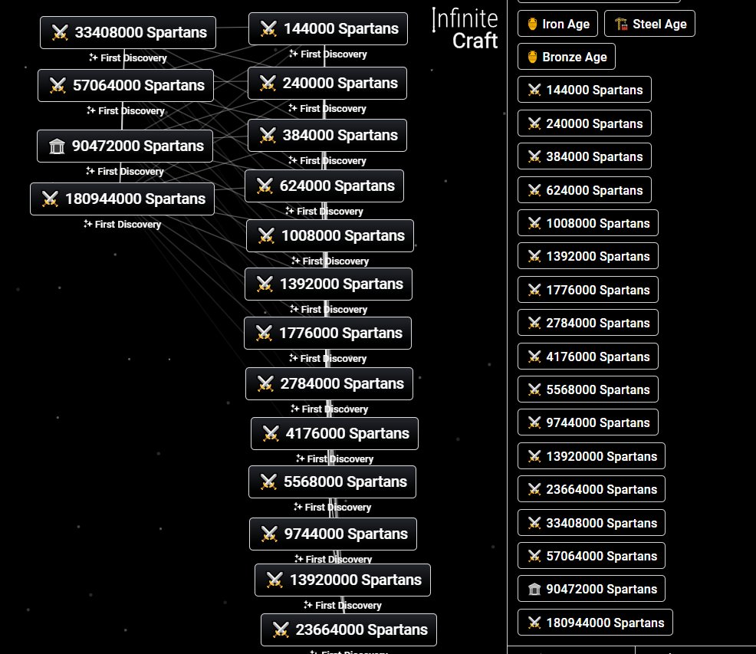Click the 144000 Spartans element on the canvas
This screenshot has height=654, width=756.
click(328, 28)
